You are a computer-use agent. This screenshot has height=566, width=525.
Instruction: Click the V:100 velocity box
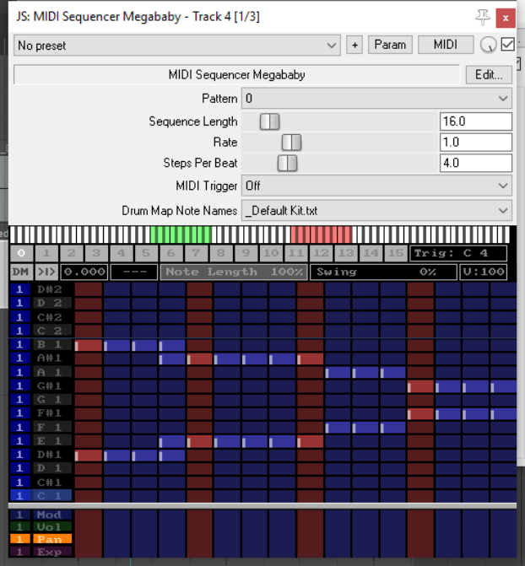[483, 272]
